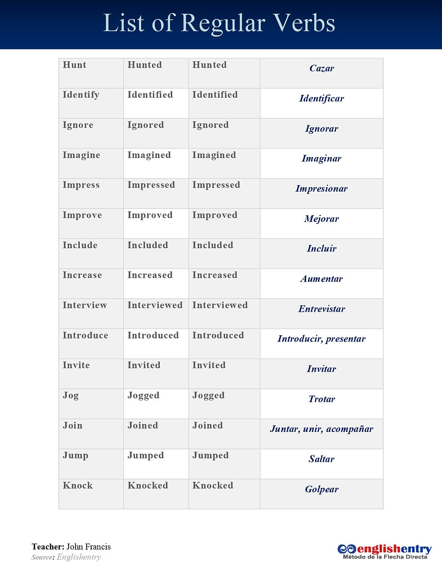This screenshot has width=442, height=572.
Task: Click the 'Golpear' translation
Action: [x=321, y=489]
